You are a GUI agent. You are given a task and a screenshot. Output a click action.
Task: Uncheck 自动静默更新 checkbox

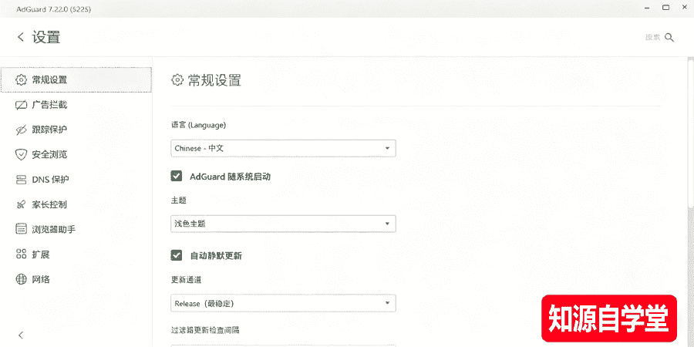coord(177,255)
